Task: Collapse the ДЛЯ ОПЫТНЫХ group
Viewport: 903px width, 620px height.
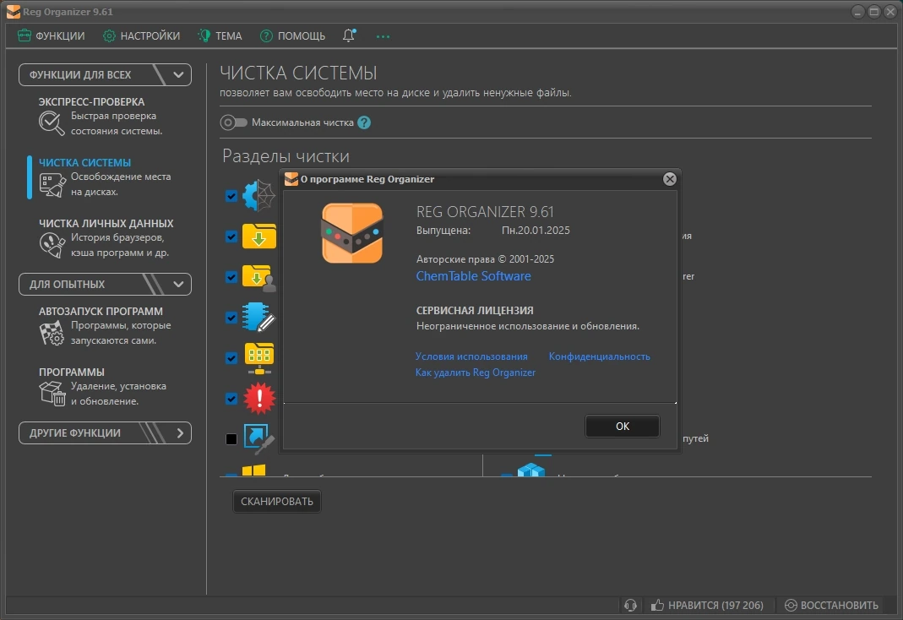Action: point(105,285)
